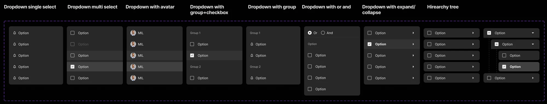Viewport: 547px width, 104px height.
Task: Expand bottom arrow in the separate-row Option list
Action: (x=473, y=78)
